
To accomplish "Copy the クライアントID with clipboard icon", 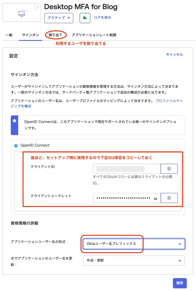I will click(x=169, y=169).
